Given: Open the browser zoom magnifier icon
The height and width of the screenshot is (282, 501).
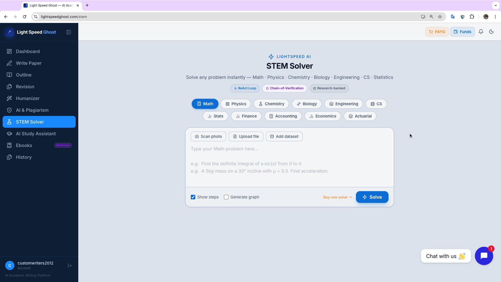Looking at the screenshot, I should click(x=432, y=17).
